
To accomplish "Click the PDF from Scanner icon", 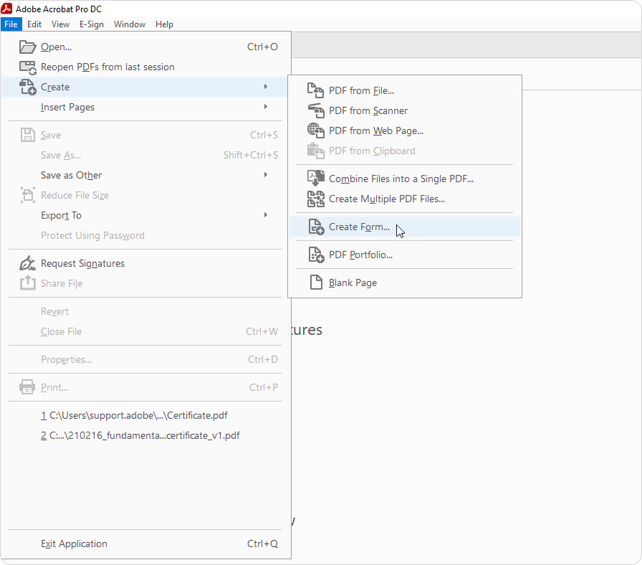I will [315, 111].
